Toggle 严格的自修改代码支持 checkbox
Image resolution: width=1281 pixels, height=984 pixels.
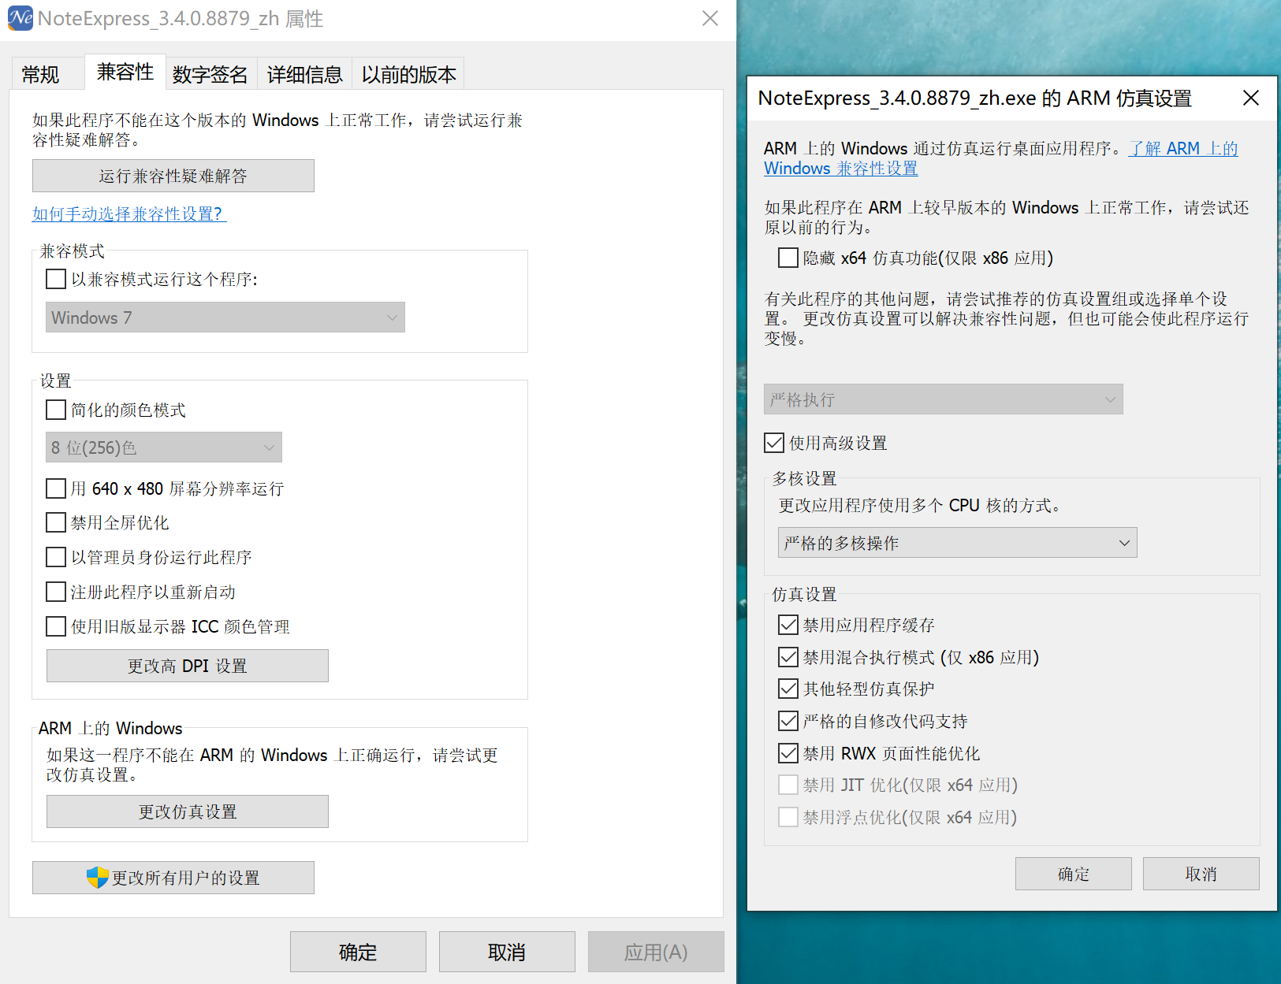pyautogui.click(x=788, y=721)
